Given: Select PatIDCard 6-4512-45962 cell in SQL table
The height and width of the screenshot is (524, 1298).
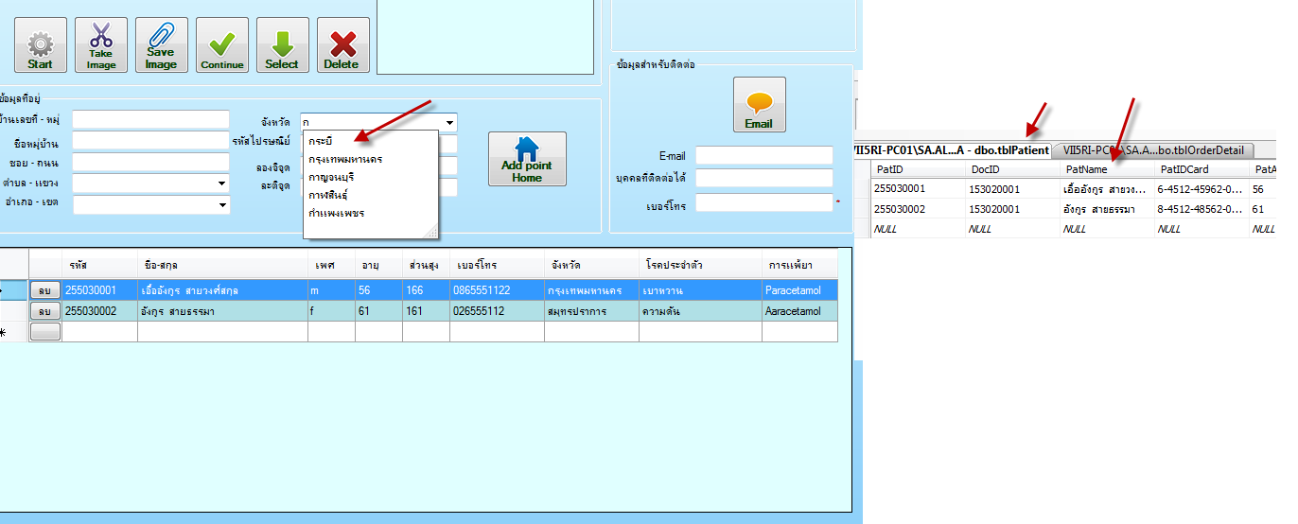Looking at the screenshot, I should pyautogui.click(x=1202, y=189).
